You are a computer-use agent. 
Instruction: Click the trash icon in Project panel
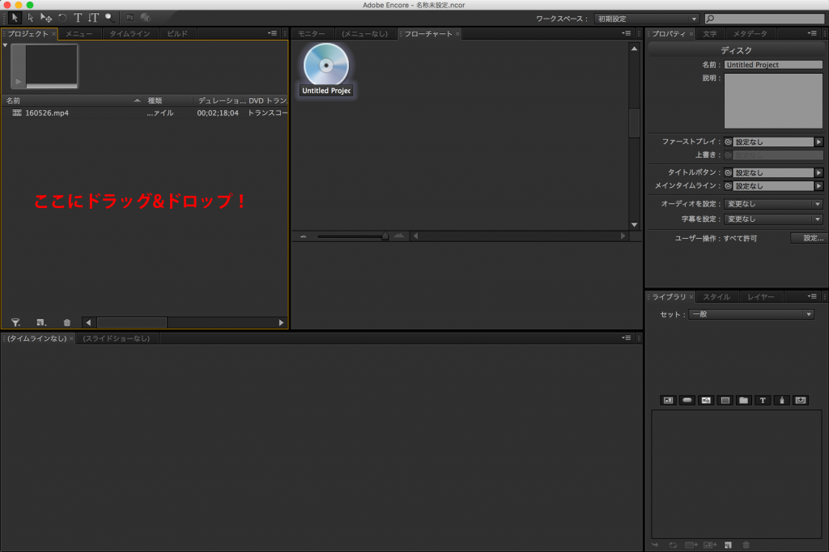pyautogui.click(x=67, y=322)
